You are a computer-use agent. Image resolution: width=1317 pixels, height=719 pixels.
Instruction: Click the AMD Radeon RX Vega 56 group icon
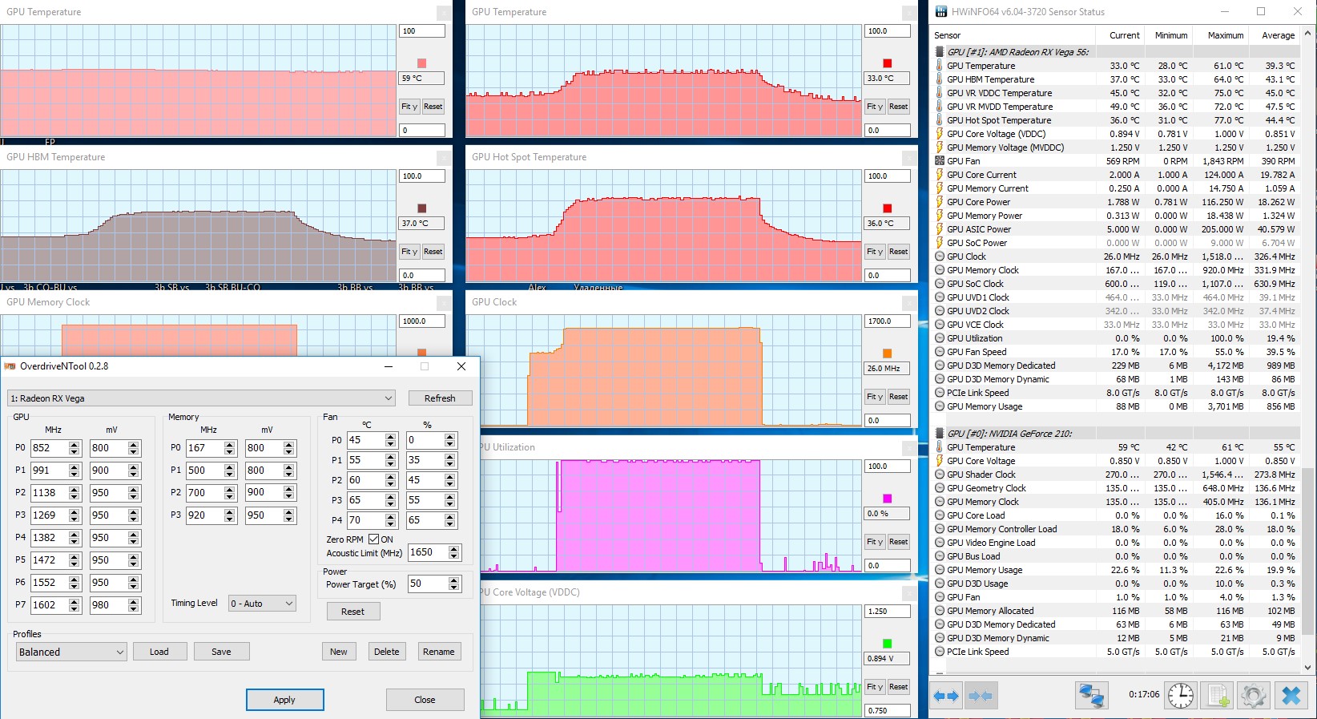pos(940,52)
